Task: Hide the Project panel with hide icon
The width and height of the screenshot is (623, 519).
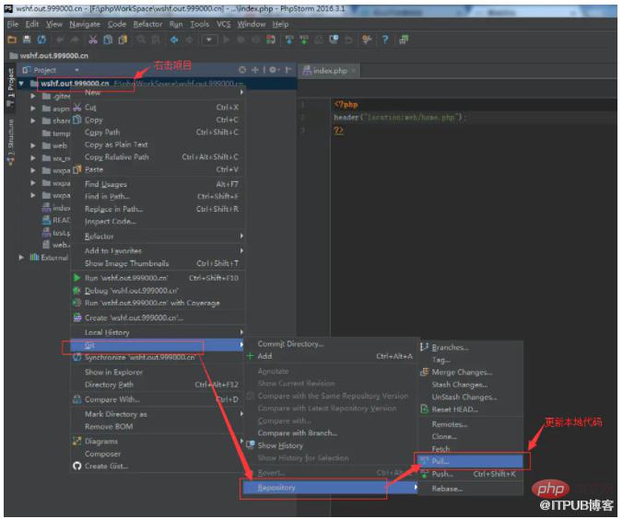Action: click(288, 70)
